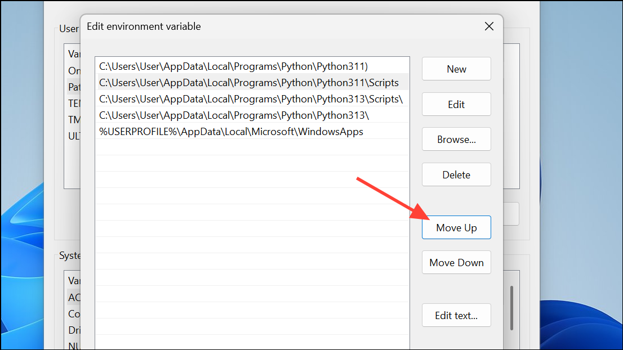The height and width of the screenshot is (350, 623).
Task: Choose the Python313\Scripts\ path entry
Action: [251, 99]
